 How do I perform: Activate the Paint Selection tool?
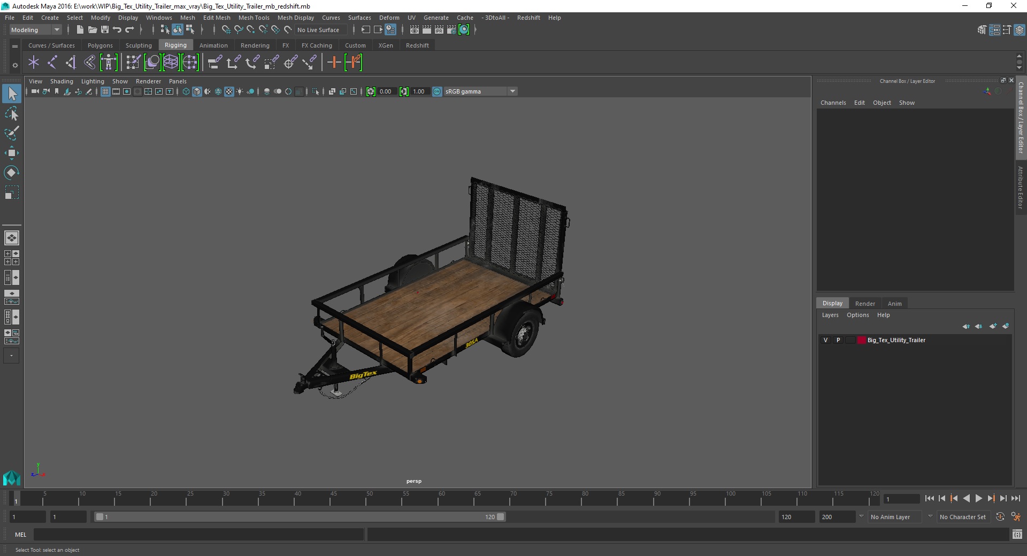tap(12, 133)
